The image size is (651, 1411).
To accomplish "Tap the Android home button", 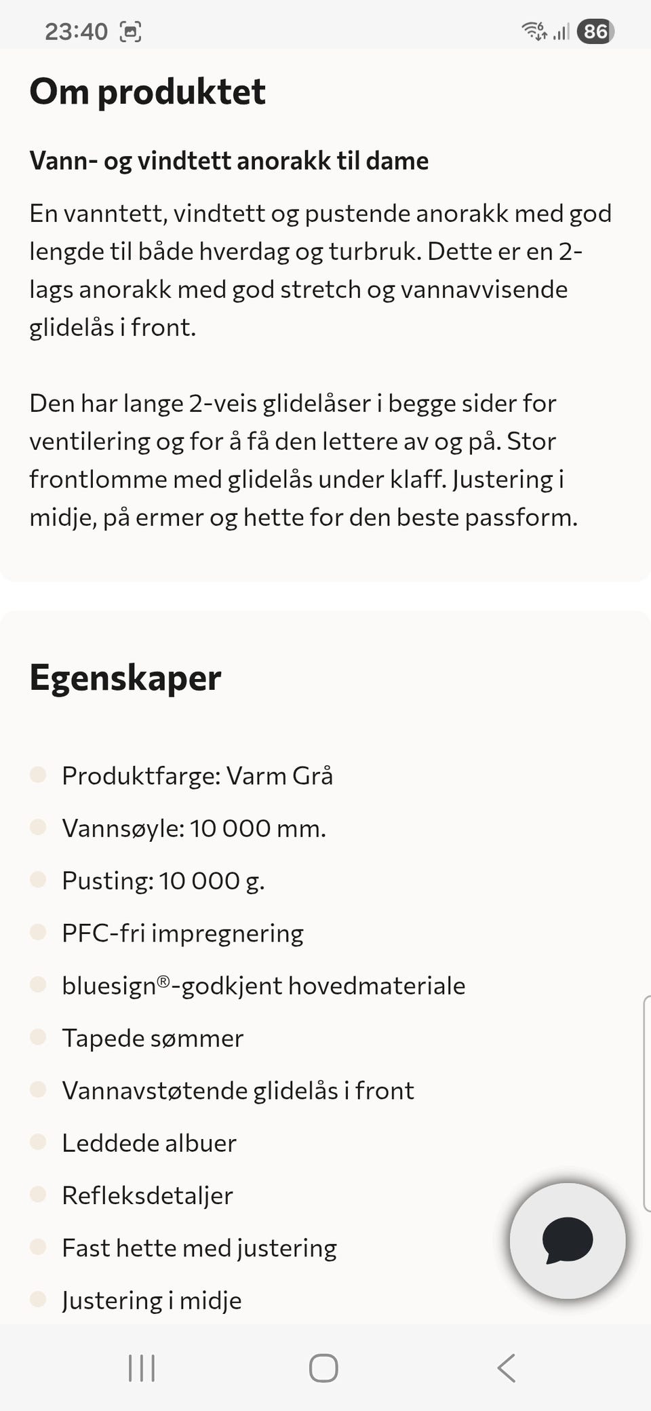I will [x=323, y=1368].
